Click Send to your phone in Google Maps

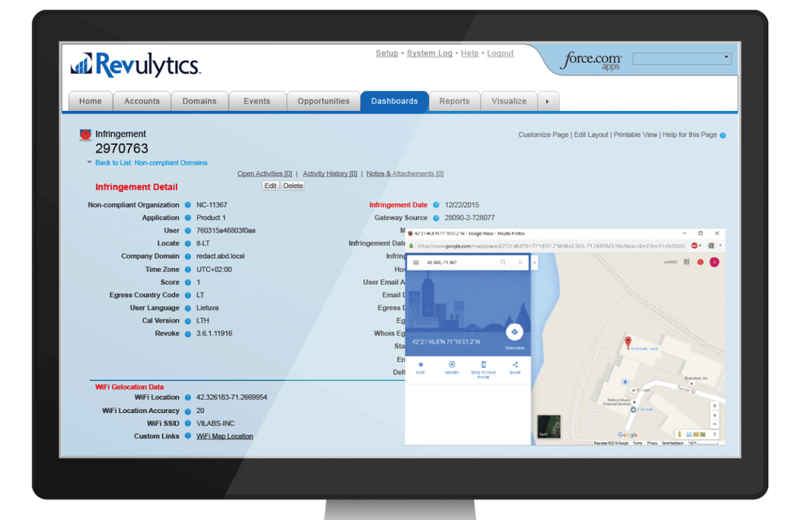[x=483, y=369]
